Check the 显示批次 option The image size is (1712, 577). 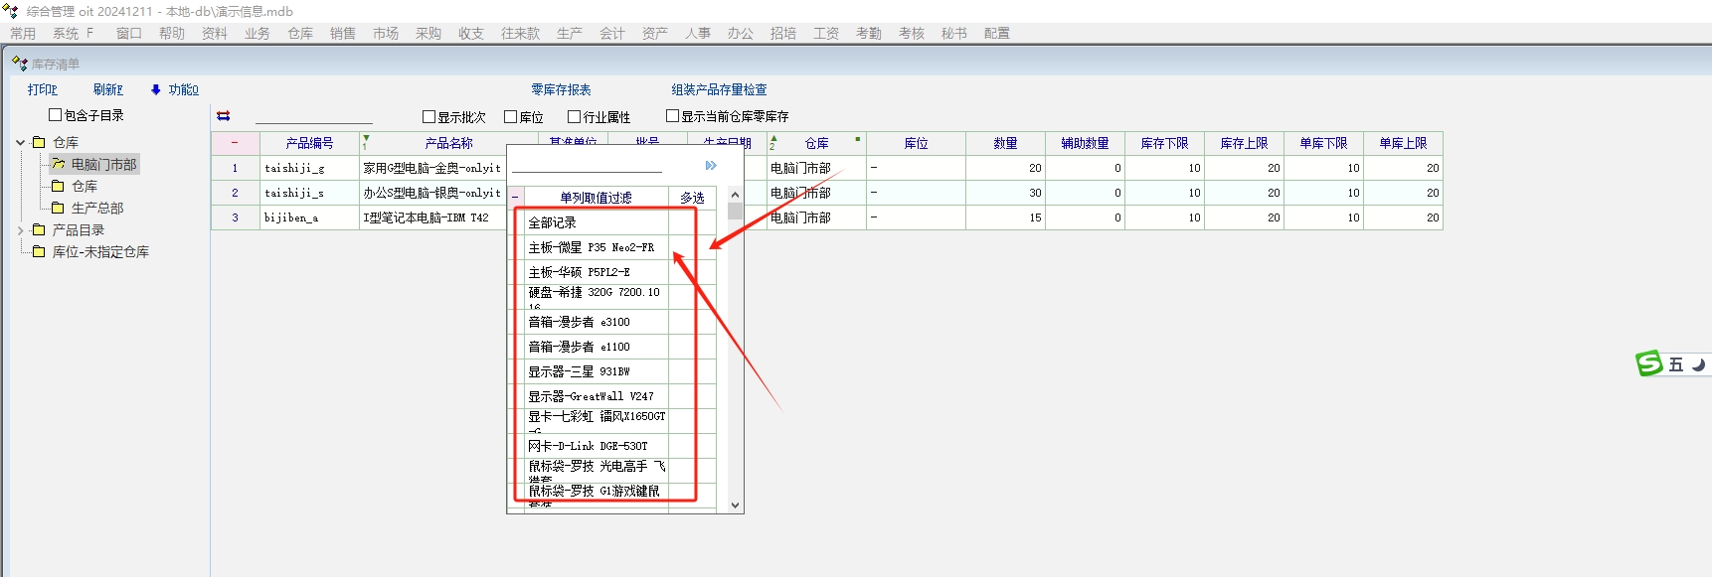[429, 117]
